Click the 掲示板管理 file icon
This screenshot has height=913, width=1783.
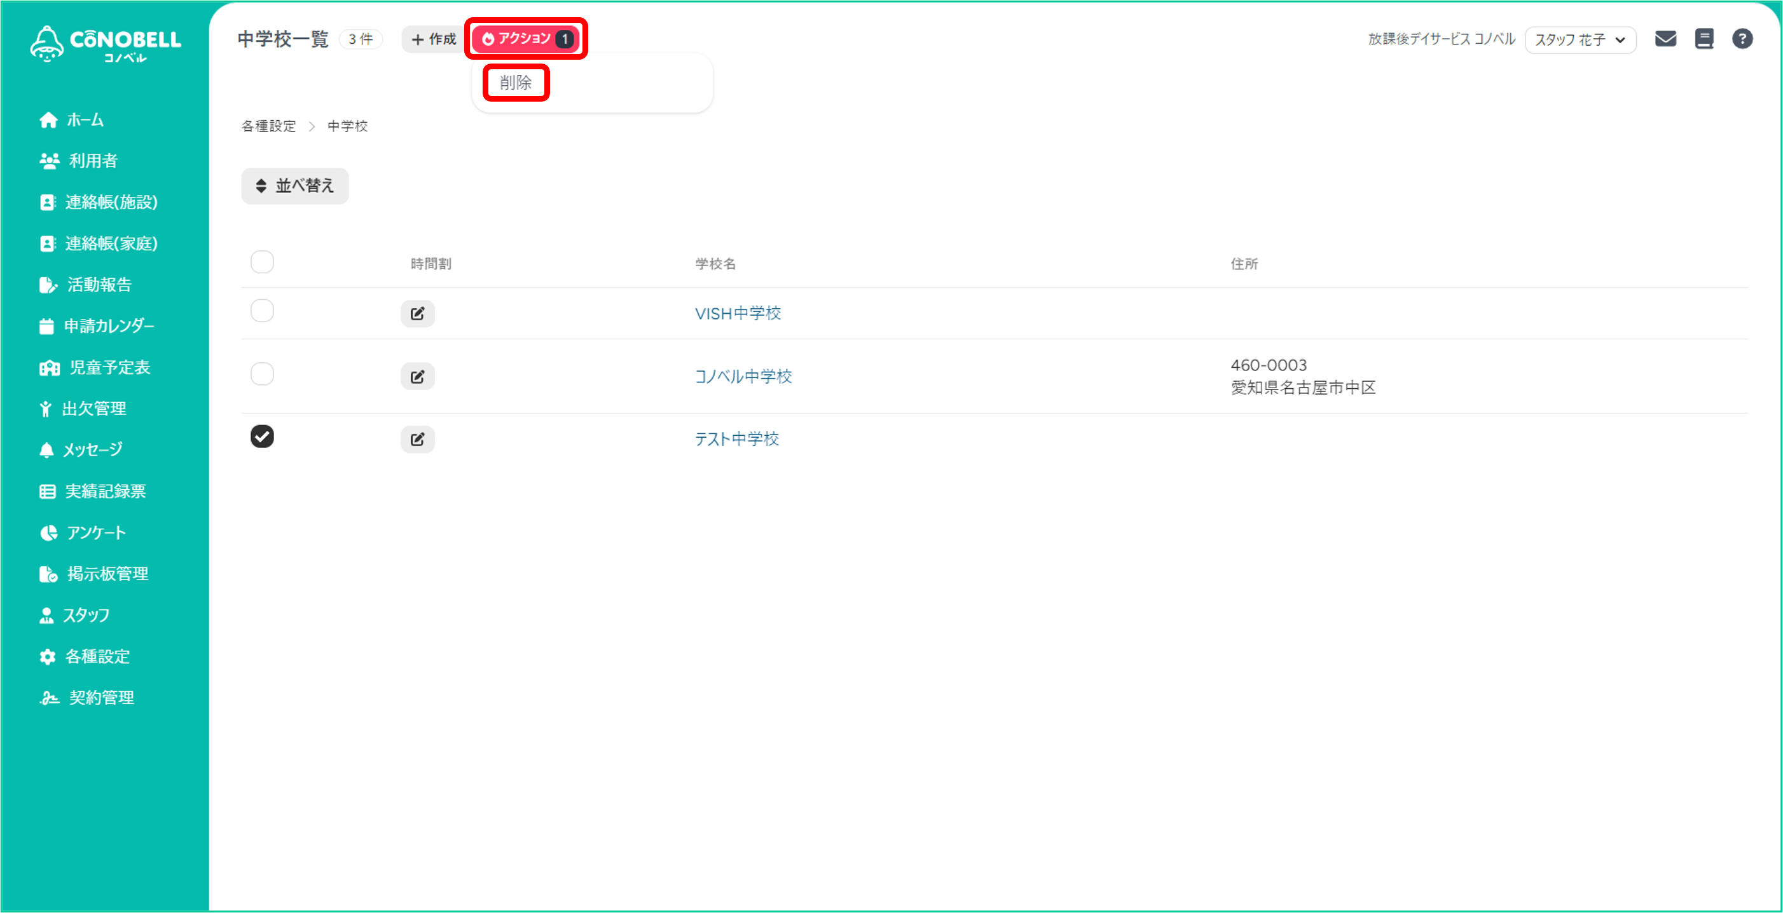tap(48, 574)
